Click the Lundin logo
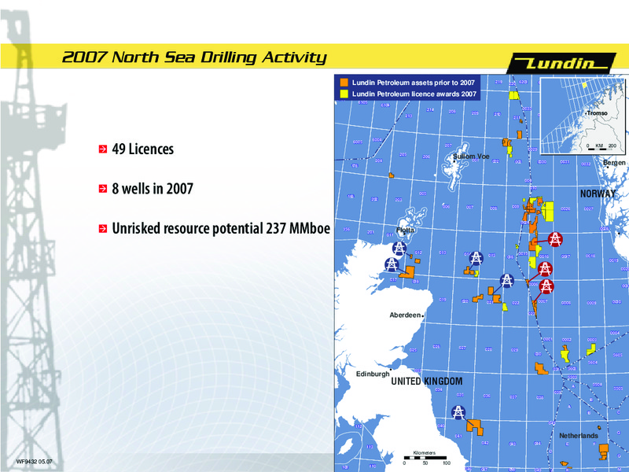This screenshot has width=629, height=472. click(x=561, y=64)
